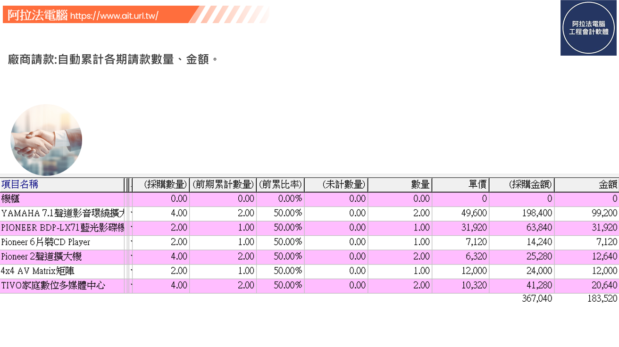This screenshot has height=347, width=619.
Task: Click the 阿拉法電腦 banner title
Action: click(x=38, y=15)
